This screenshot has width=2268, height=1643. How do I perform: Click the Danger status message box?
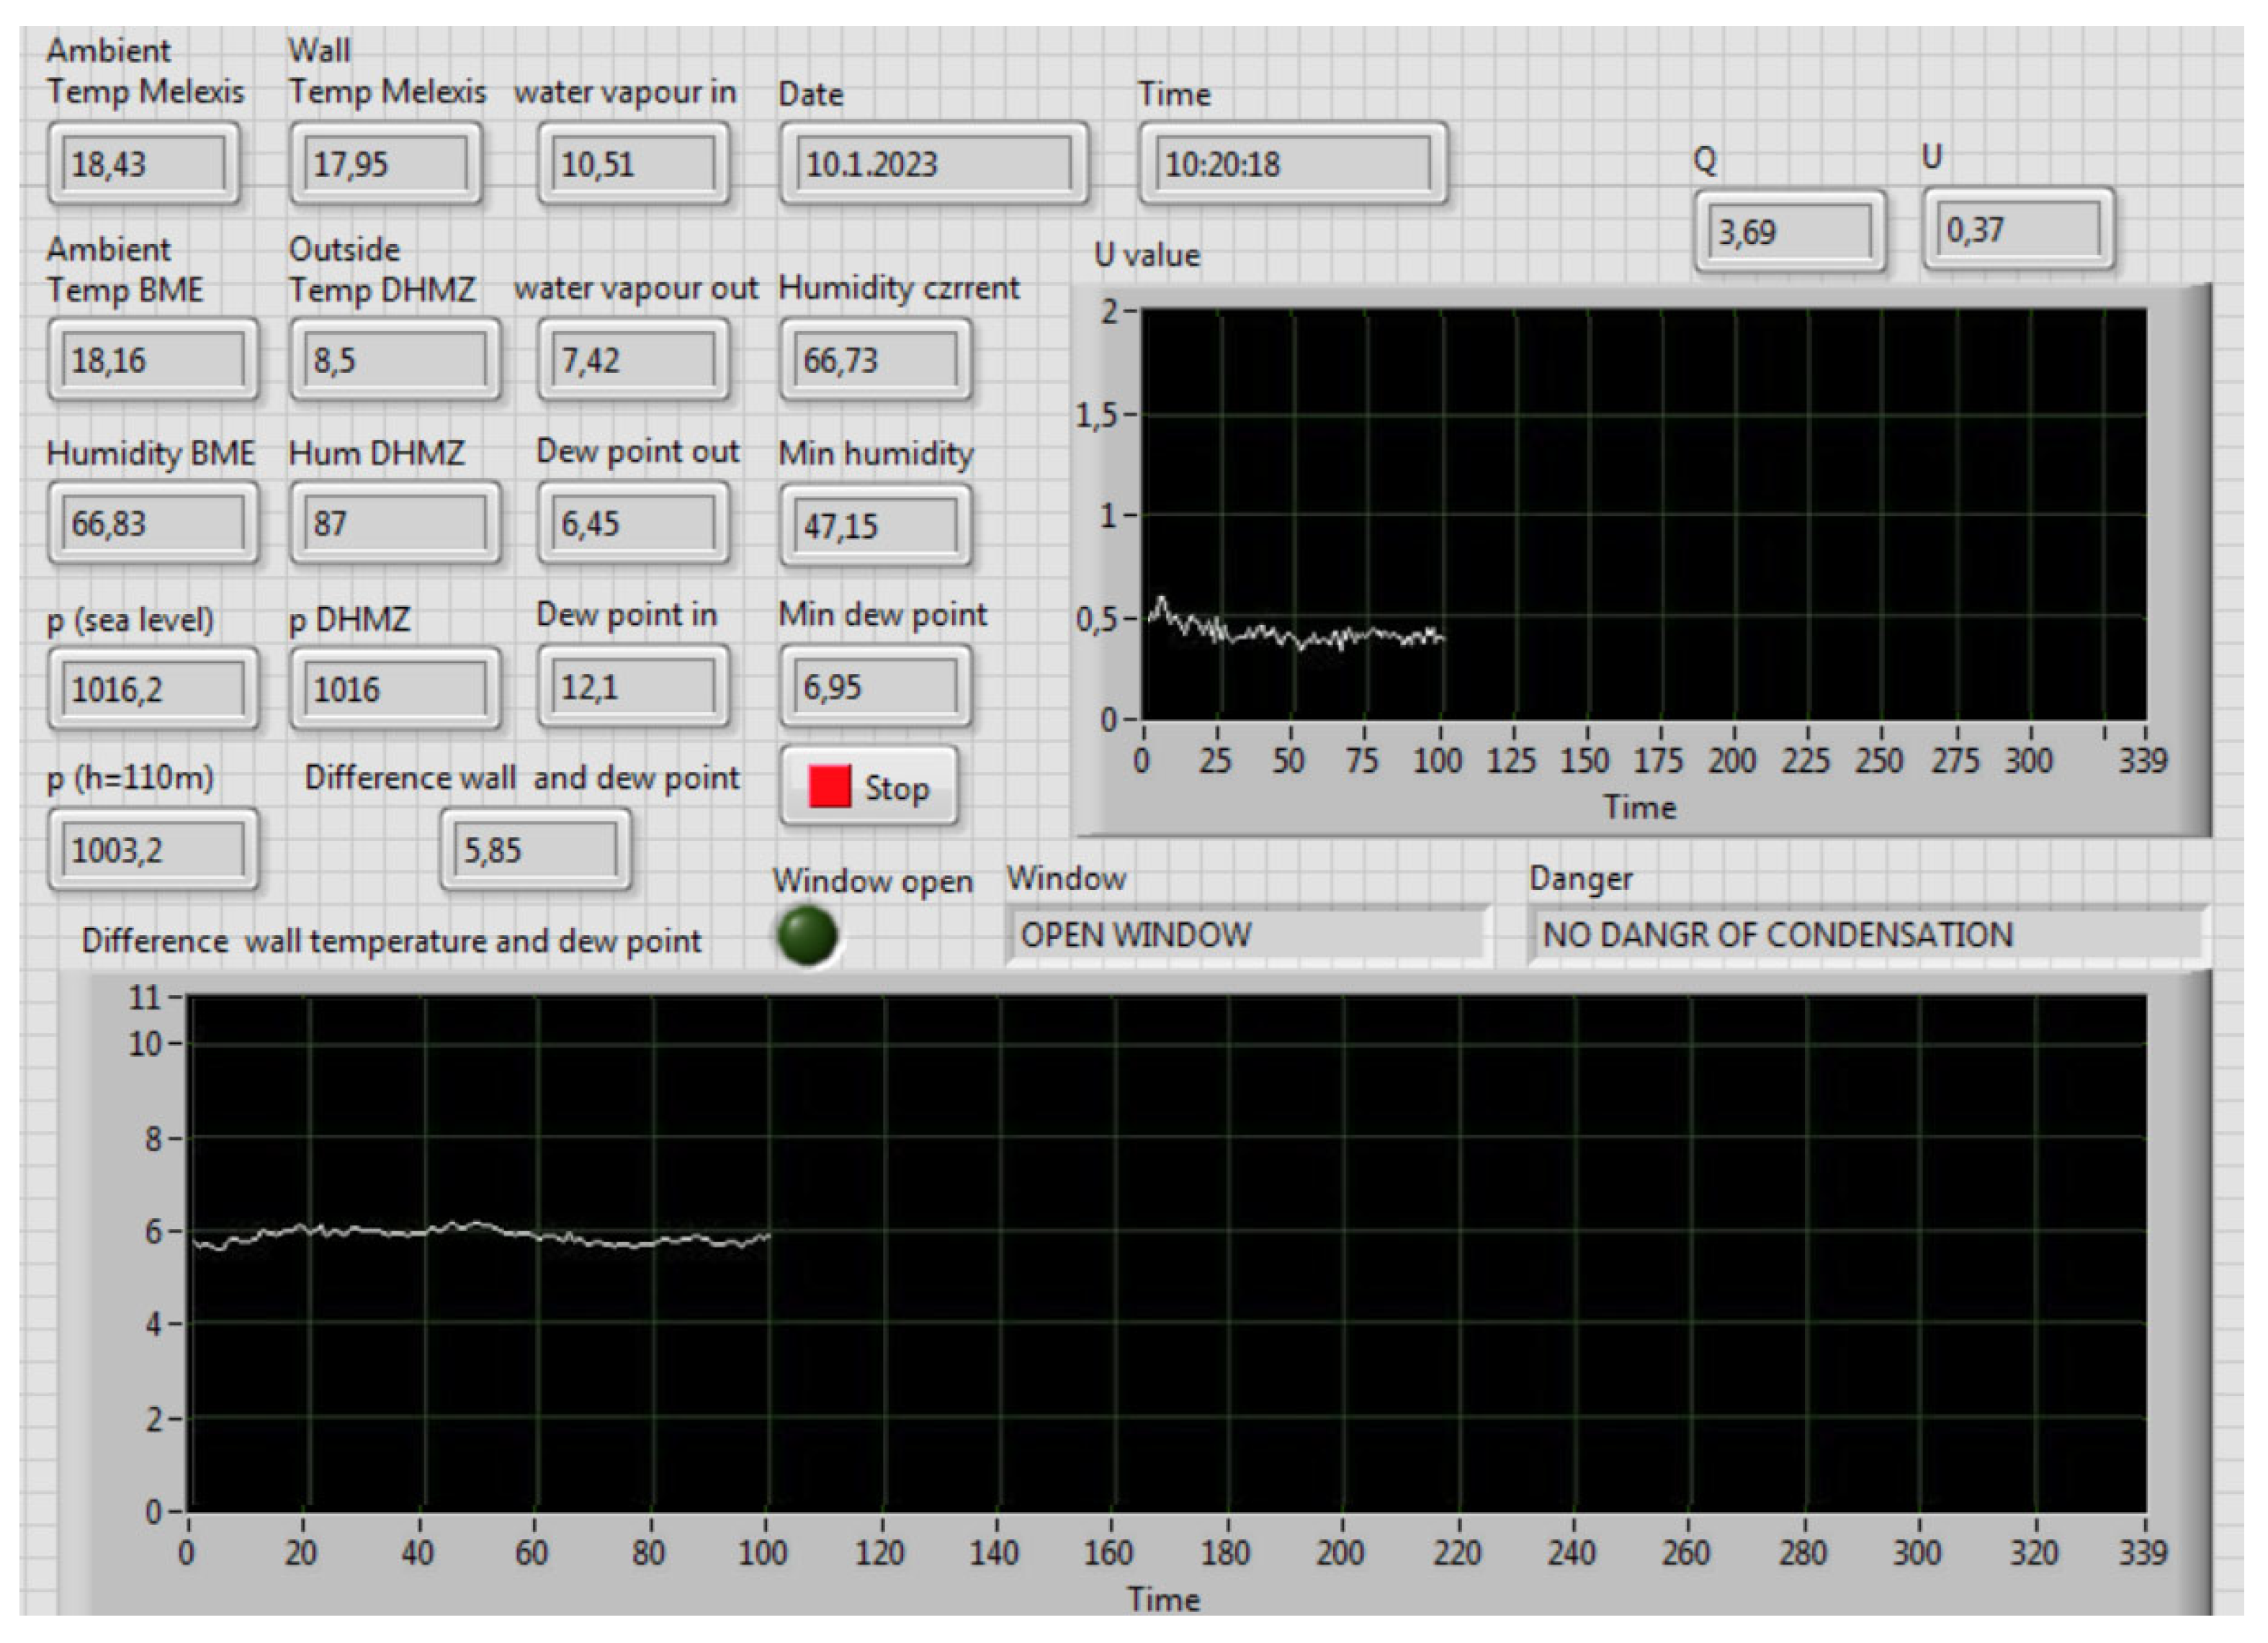click(1867, 935)
